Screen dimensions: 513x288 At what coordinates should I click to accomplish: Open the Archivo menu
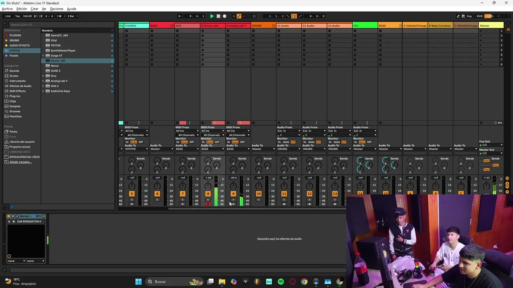click(7, 9)
